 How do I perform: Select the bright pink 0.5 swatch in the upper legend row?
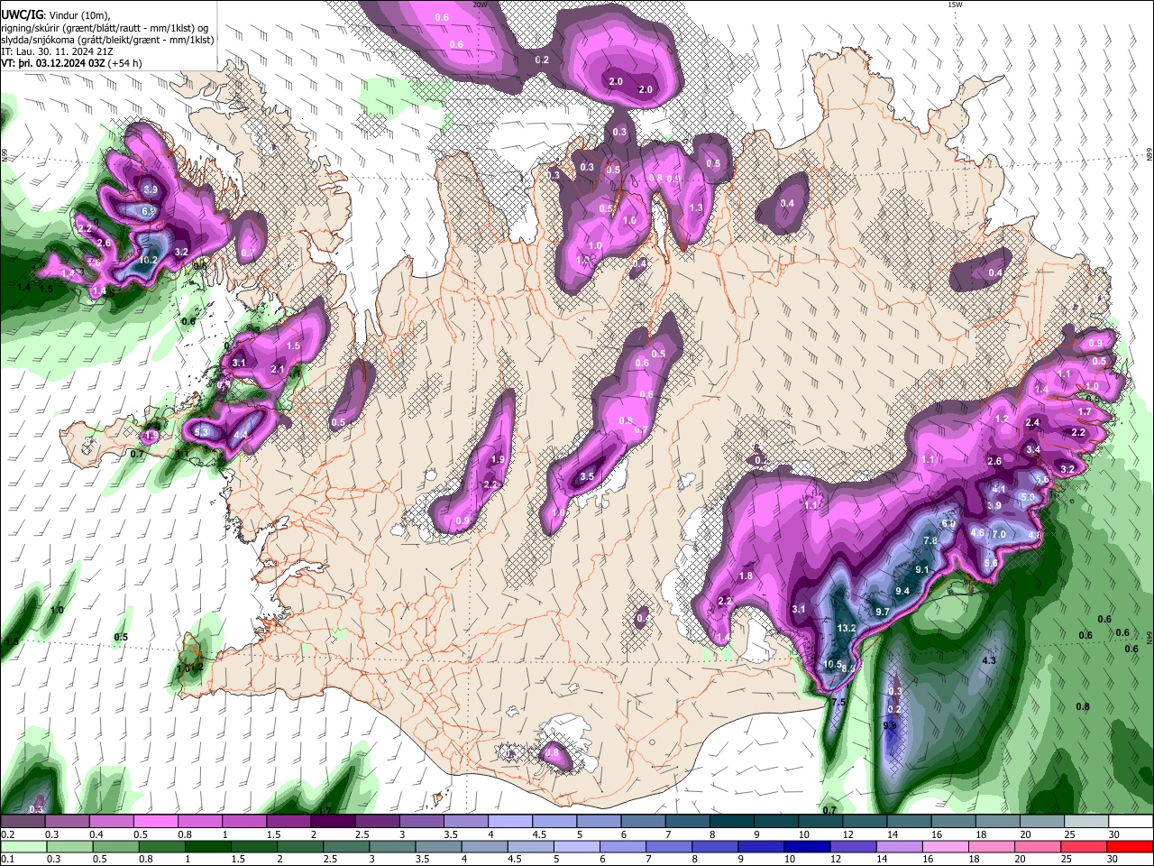point(155,822)
